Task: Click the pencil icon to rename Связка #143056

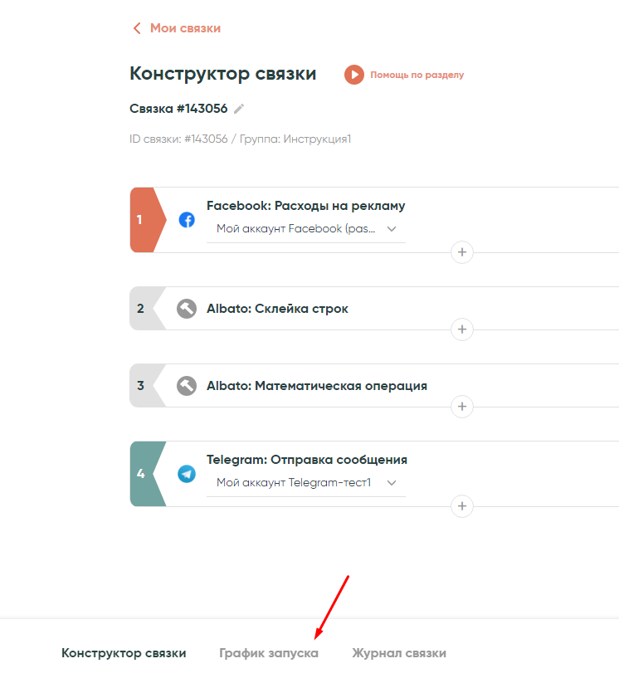Action: (x=239, y=109)
